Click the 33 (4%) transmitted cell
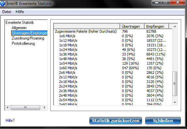The width and height of the screenshot is (187, 129). click(x=128, y=54)
